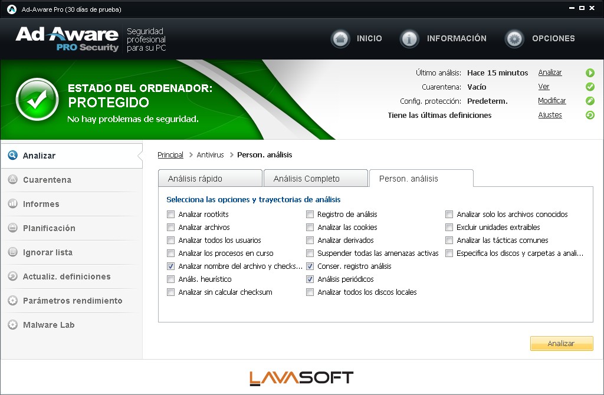Click the Malware Lab icon in sidebar
The image size is (604, 395).
coord(13,324)
